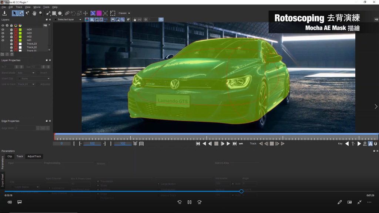Click the move crosshair tool icon
The image size is (379, 213).
pos(85,13)
